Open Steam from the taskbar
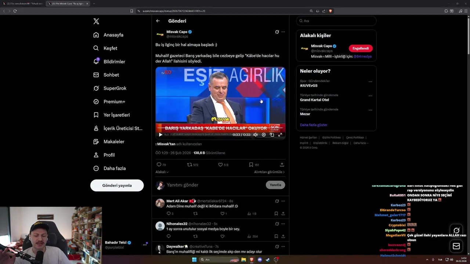Image resolution: width=470 pixels, height=264 pixels. click(x=268, y=260)
